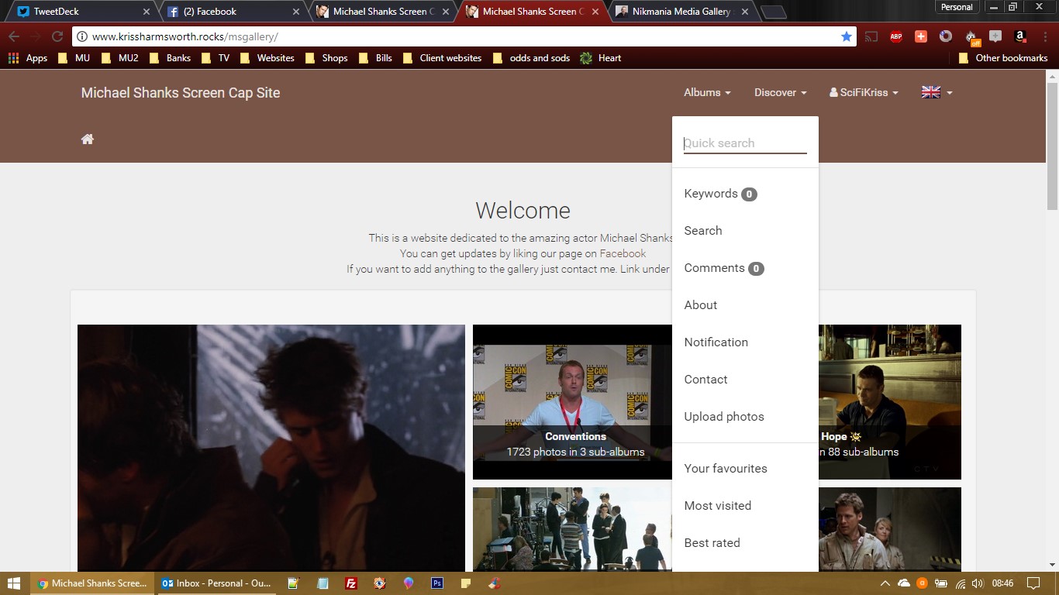The height and width of the screenshot is (595, 1059).
Task: Toggle the bookmark star for this page
Action: [x=847, y=36]
